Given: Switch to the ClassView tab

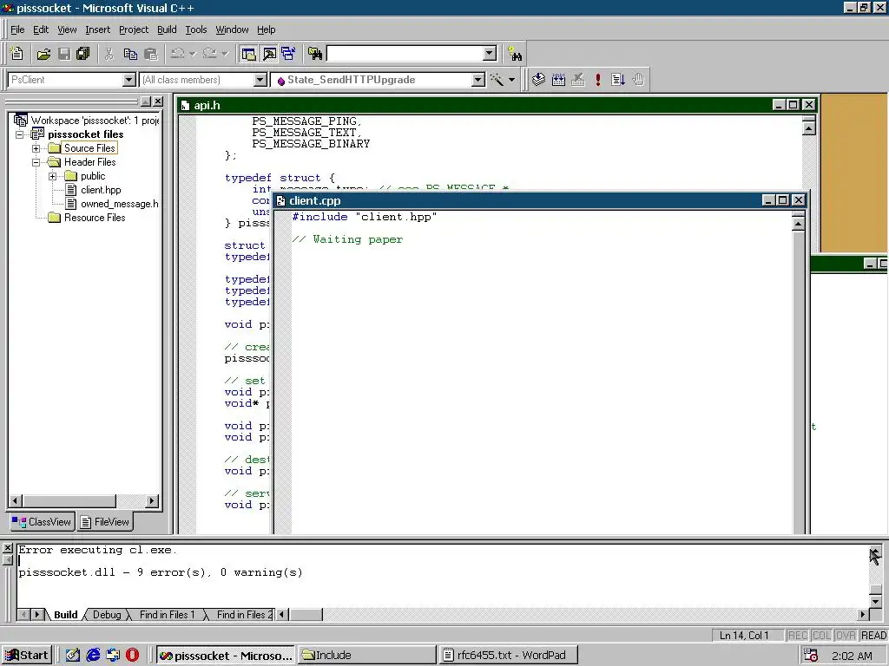Looking at the screenshot, I should tap(42, 522).
